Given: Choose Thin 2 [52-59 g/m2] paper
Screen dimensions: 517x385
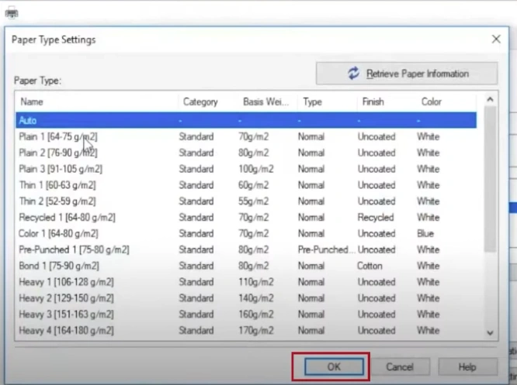Looking at the screenshot, I should [x=246, y=201].
